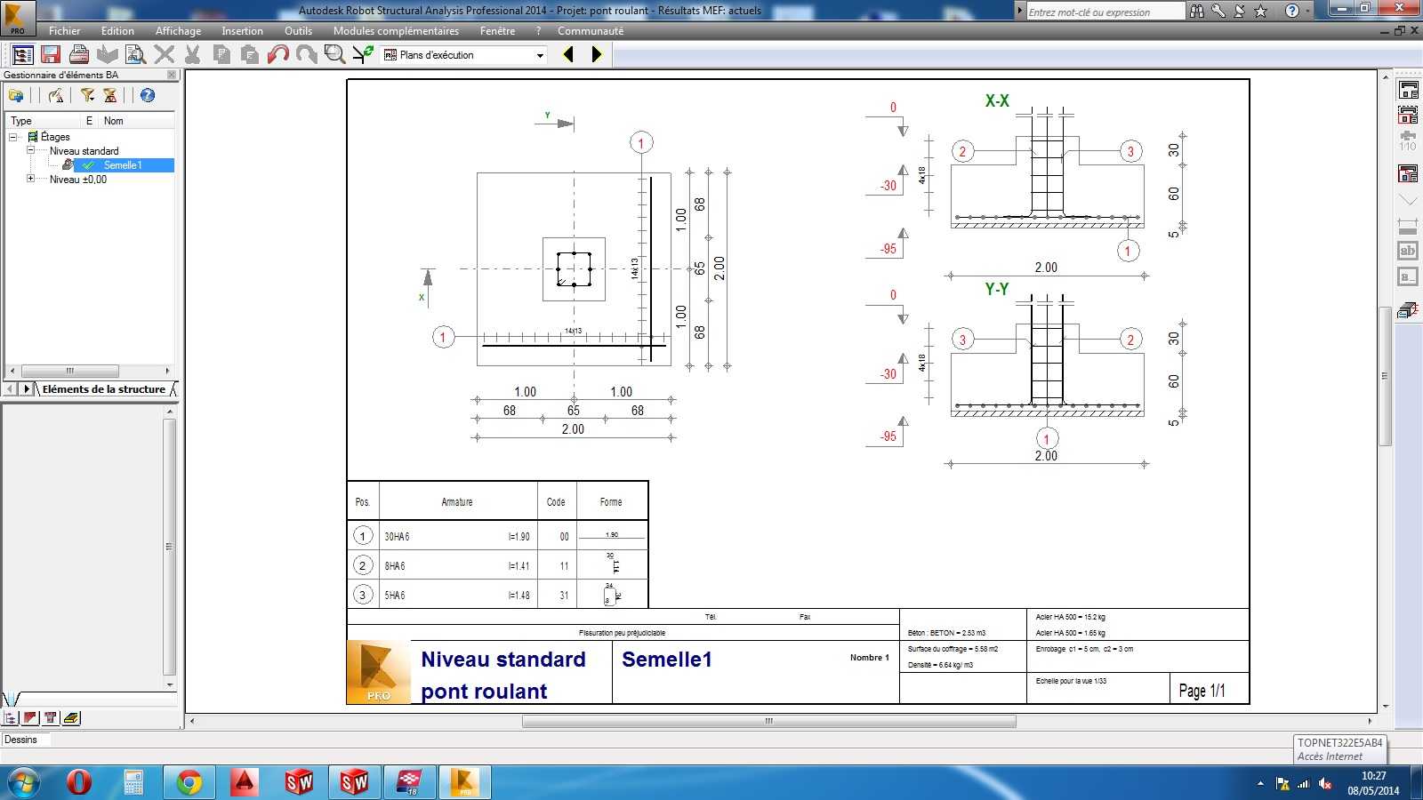Click the red Undo arrow

pos(277,55)
